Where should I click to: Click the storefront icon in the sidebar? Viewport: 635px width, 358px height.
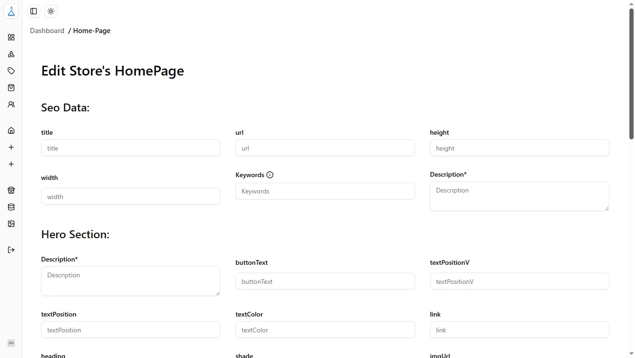pyautogui.click(x=11, y=190)
